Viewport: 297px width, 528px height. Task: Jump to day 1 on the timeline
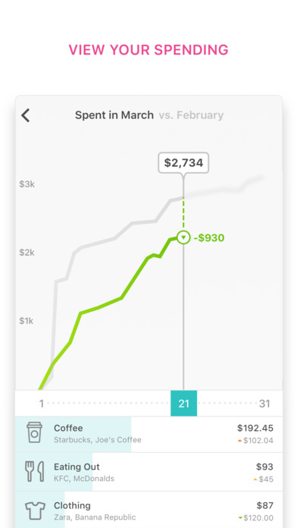pyautogui.click(x=42, y=404)
